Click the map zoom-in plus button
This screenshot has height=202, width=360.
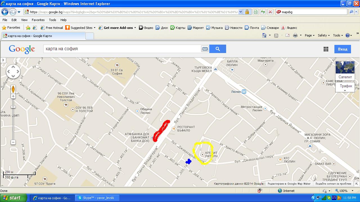pyautogui.click(x=13, y=97)
